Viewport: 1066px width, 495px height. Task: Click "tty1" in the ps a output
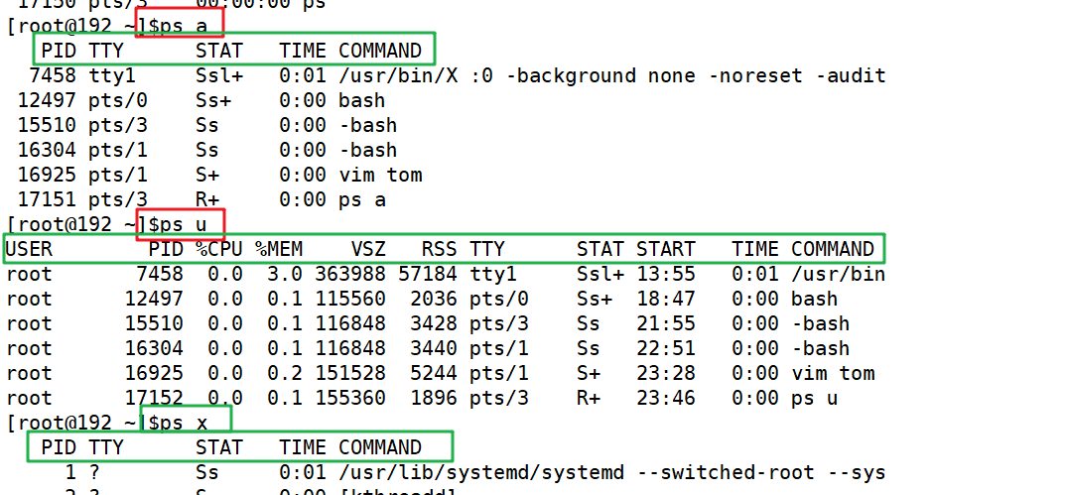(x=112, y=76)
